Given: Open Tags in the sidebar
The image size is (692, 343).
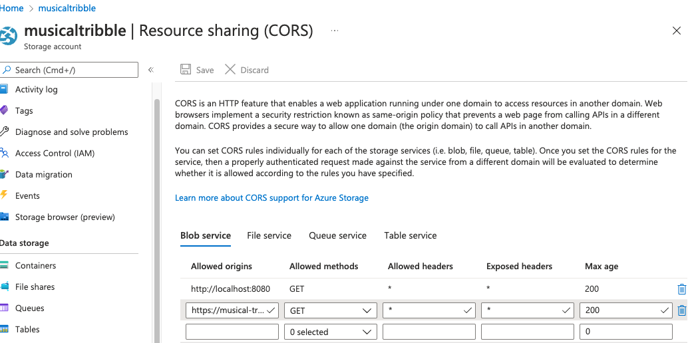Looking at the screenshot, I should 24,110.
